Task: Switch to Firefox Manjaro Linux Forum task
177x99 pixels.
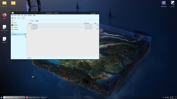Action: (36, 97)
